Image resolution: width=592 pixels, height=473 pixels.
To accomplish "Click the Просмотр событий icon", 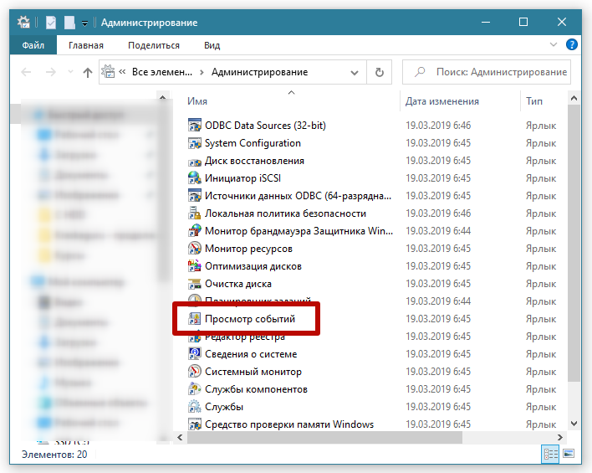I will (x=195, y=319).
